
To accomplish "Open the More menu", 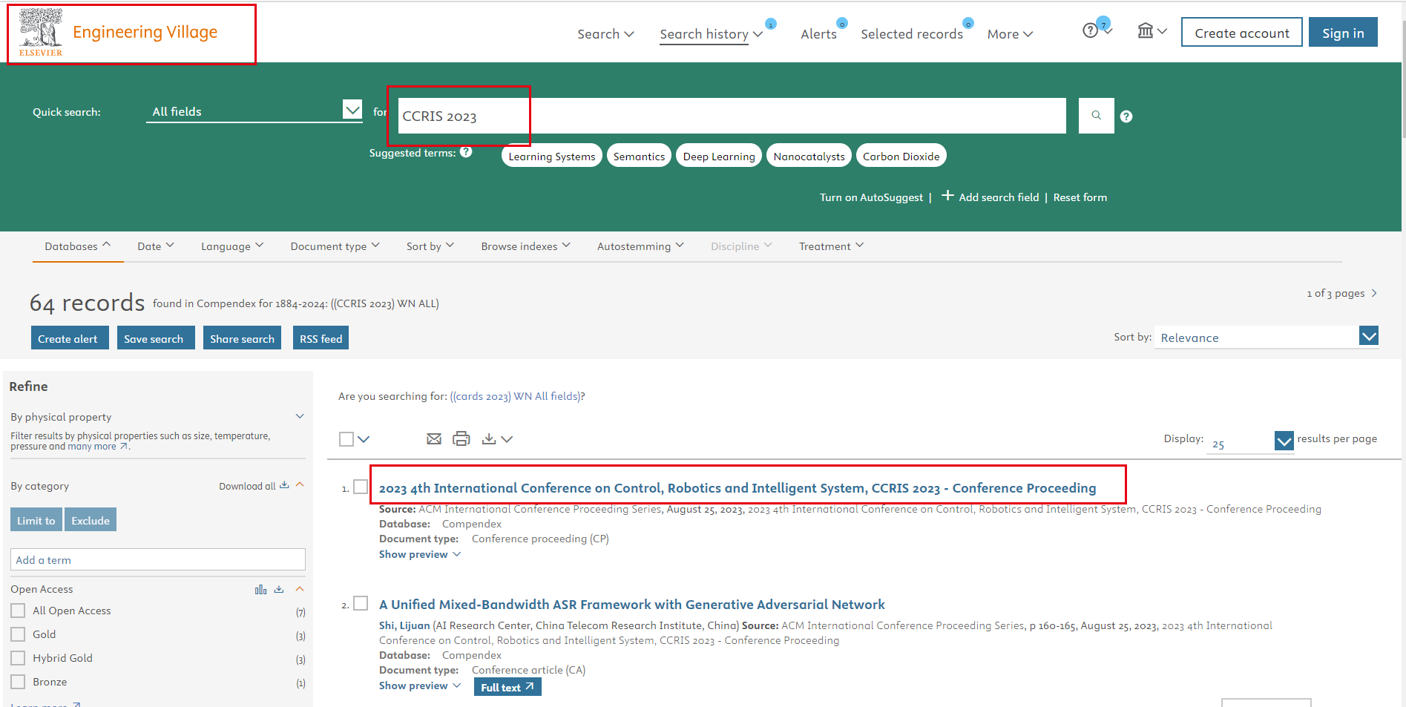I will (x=1010, y=34).
